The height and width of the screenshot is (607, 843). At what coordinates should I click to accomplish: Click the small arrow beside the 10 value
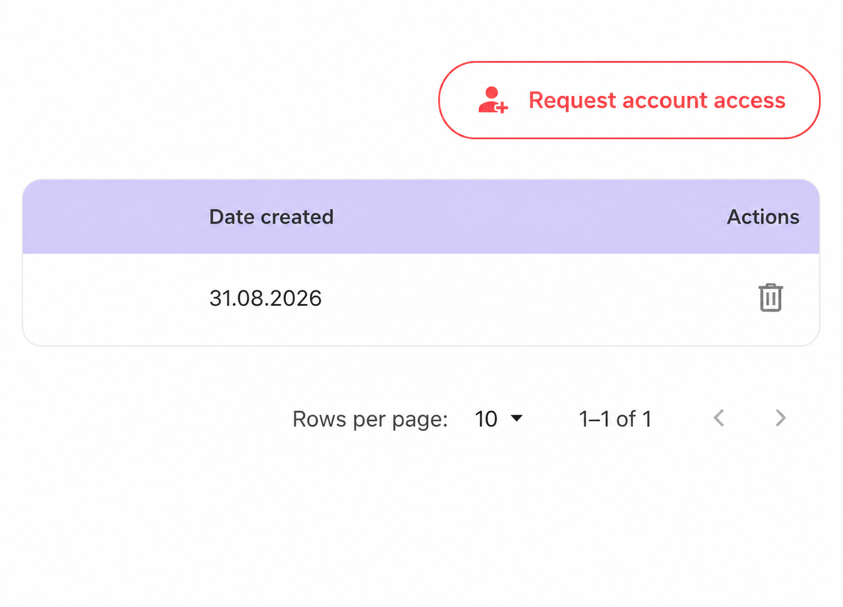pos(517,418)
